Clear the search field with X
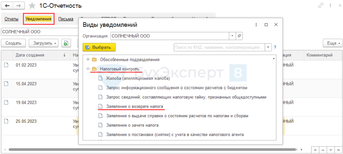343x154 pixels. (268, 47)
